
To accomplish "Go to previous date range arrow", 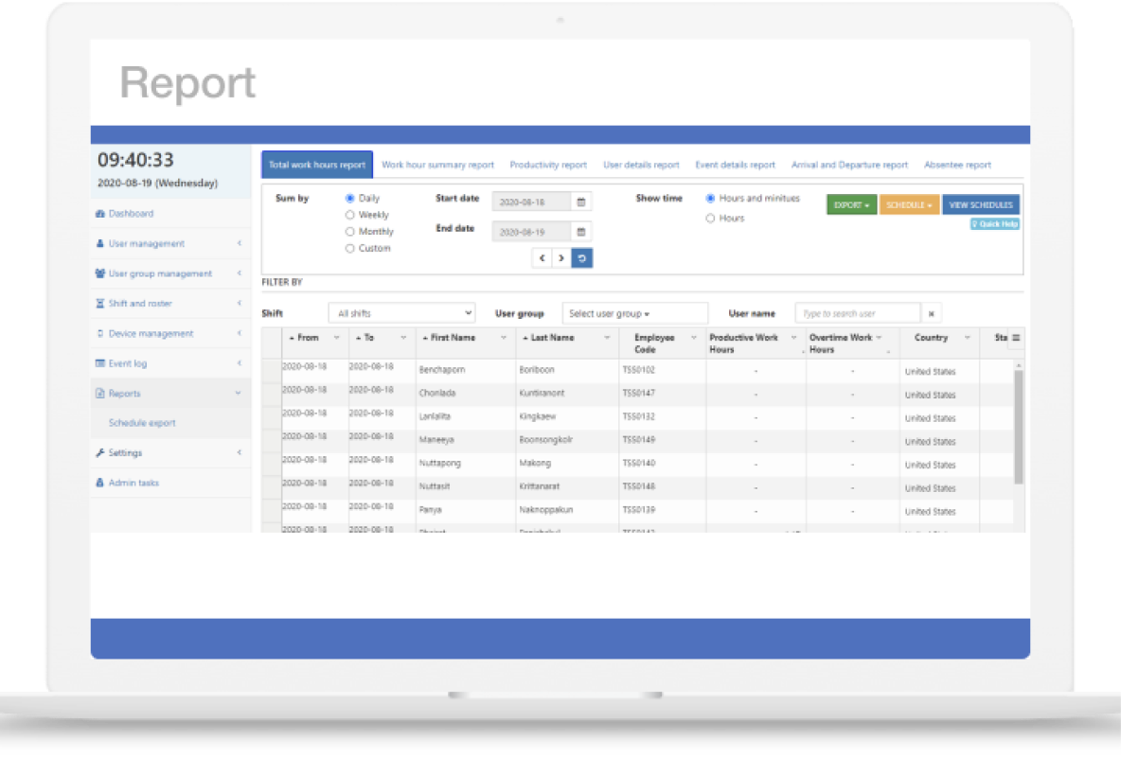I will tap(542, 258).
